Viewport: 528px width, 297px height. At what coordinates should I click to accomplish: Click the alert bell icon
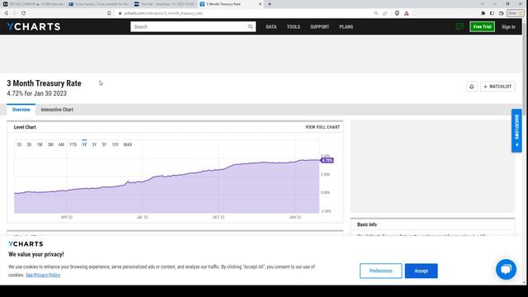(x=471, y=87)
